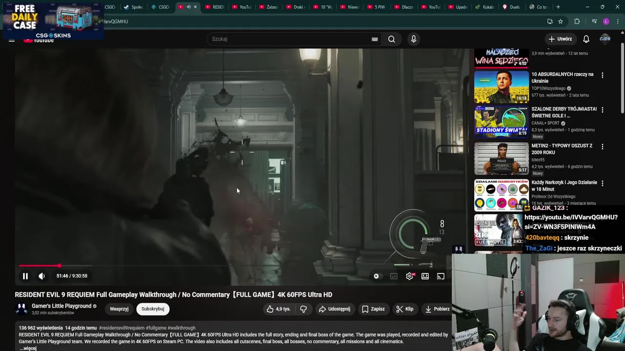Open the YouTube hamburger guide menu

[12, 40]
